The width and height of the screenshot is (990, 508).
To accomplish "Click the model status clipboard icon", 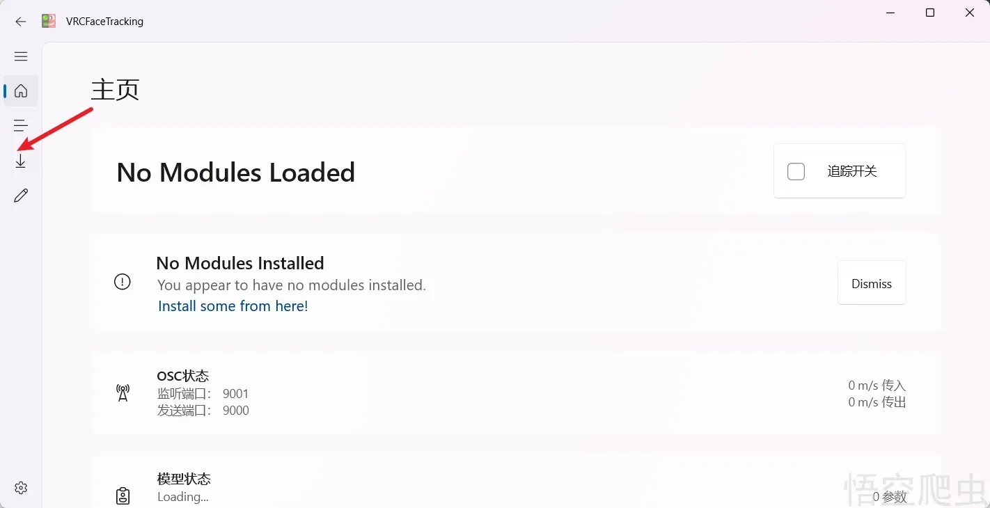I will click(123, 495).
